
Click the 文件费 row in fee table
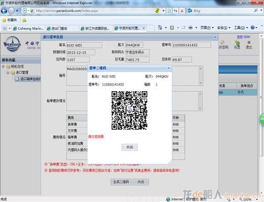pos(125,131)
